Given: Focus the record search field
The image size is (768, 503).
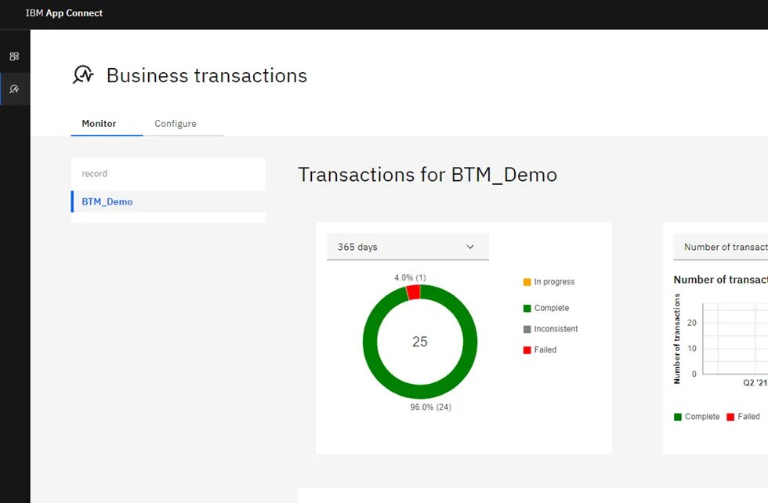Looking at the screenshot, I should [168, 174].
